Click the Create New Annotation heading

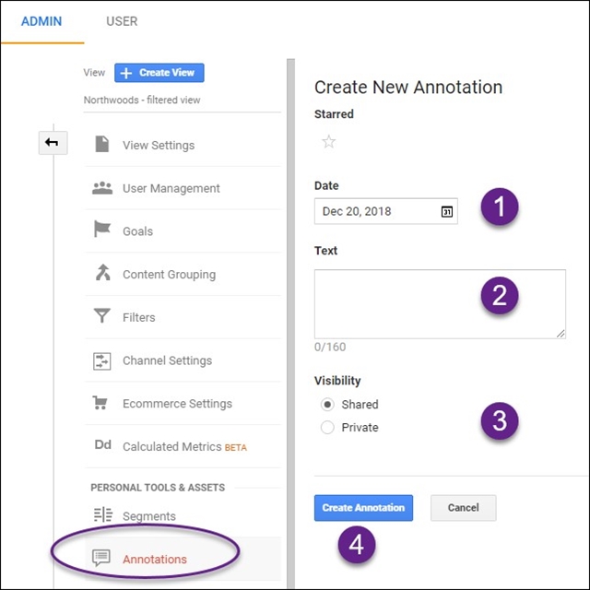point(408,88)
